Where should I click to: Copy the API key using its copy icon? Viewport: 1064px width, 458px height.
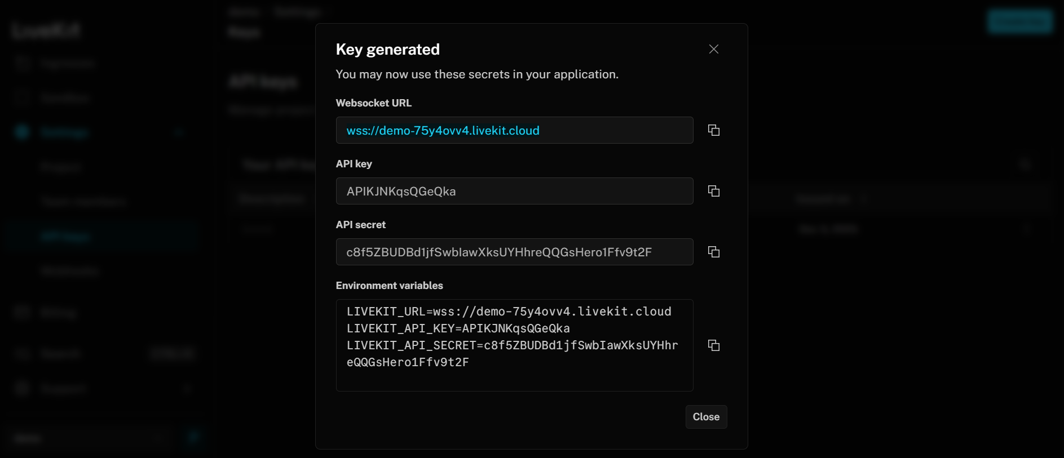[713, 191]
